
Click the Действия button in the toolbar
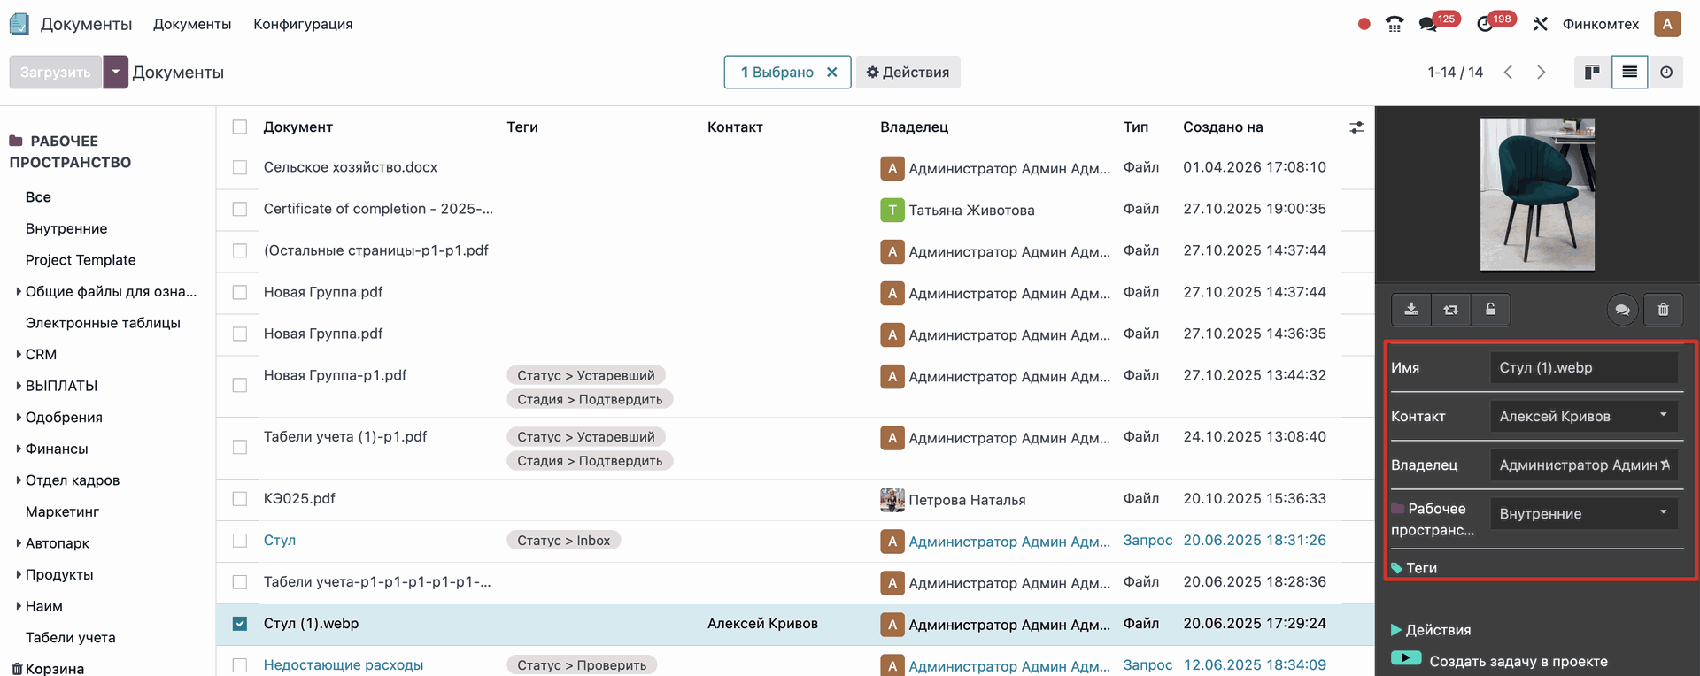(x=908, y=73)
